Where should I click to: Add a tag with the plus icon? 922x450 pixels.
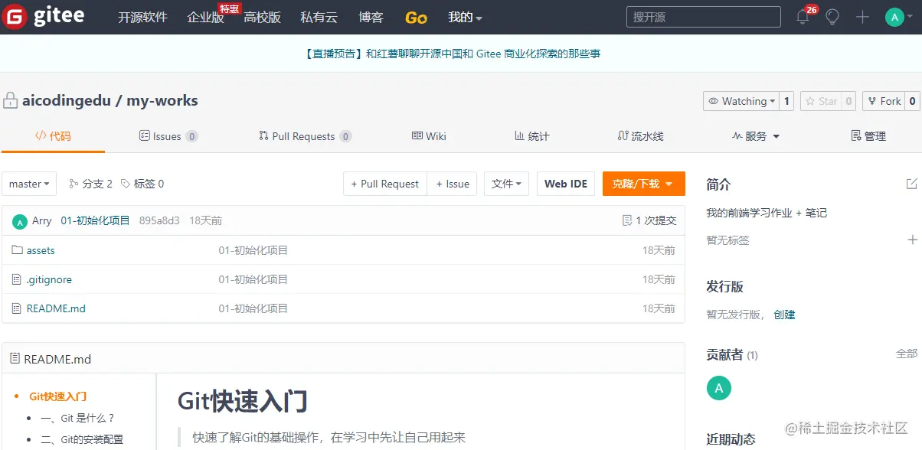tap(912, 240)
